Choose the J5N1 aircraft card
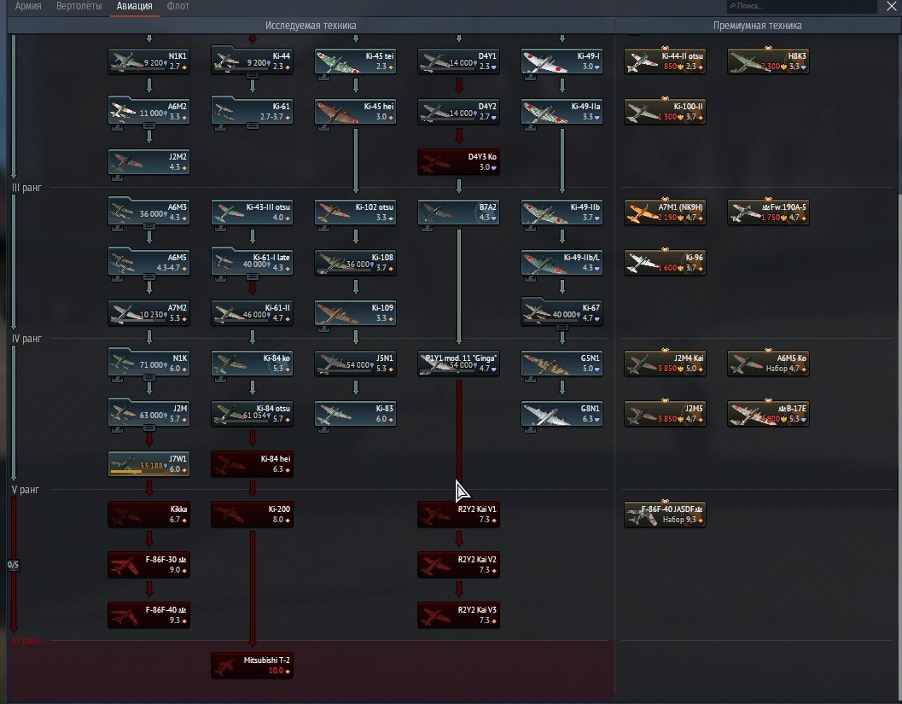Image resolution: width=902 pixels, height=704 pixels. click(356, 363)
